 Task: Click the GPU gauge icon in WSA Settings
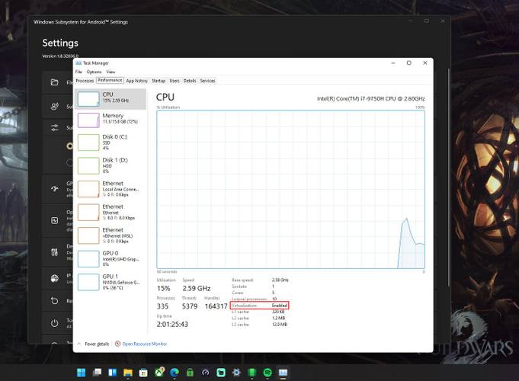point(55,189)
